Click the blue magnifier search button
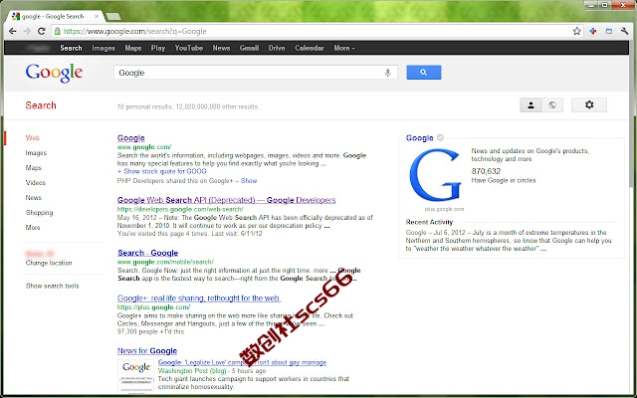Image resolution: width=637 pixels, height=398 pixels. click(x=424, y=73)
